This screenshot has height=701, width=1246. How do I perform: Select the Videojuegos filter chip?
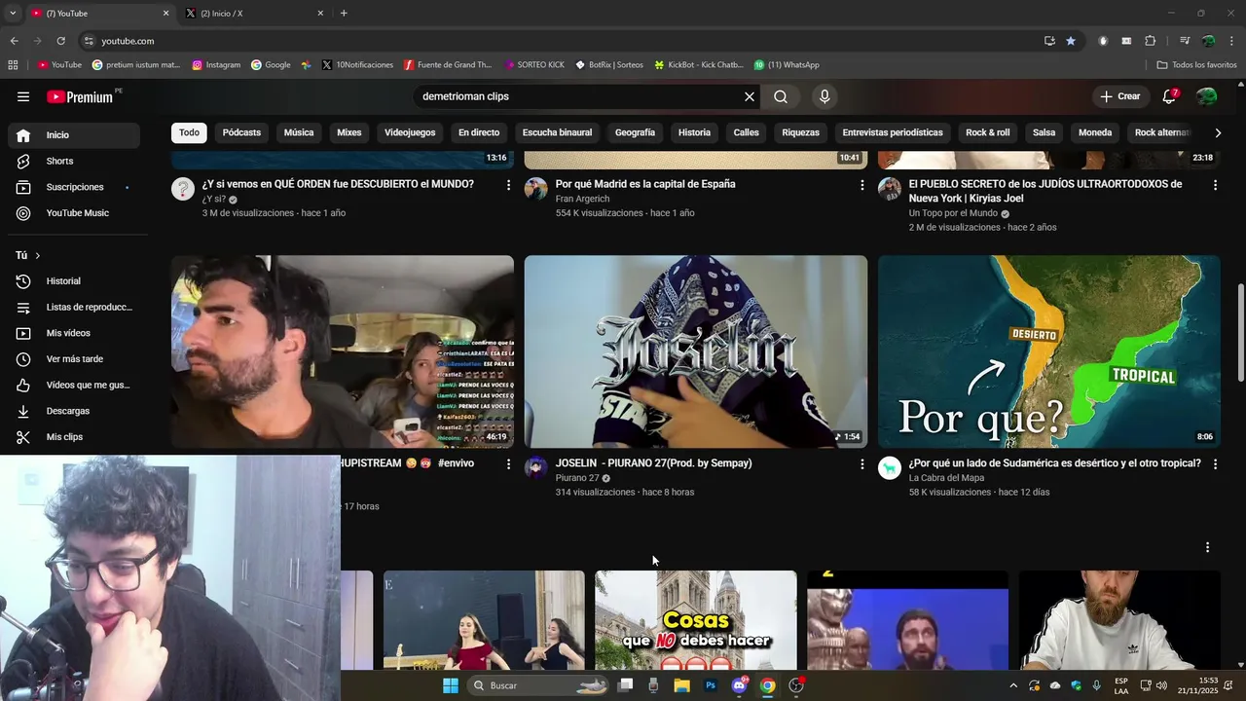point(410,132)
